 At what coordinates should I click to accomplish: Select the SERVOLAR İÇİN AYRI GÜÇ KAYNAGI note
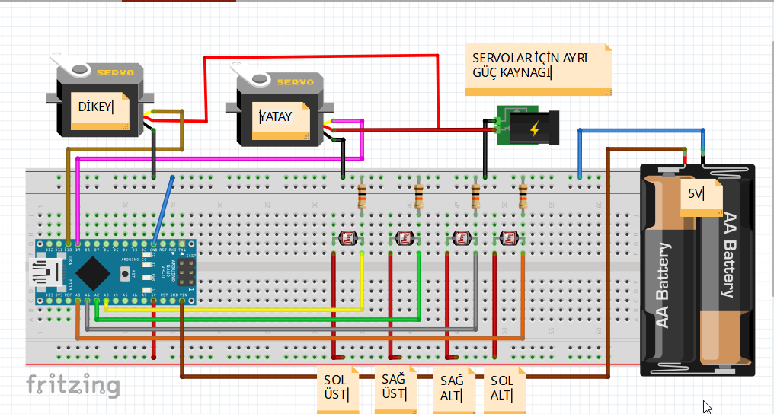pyautogui.click(x=538, y=68)
